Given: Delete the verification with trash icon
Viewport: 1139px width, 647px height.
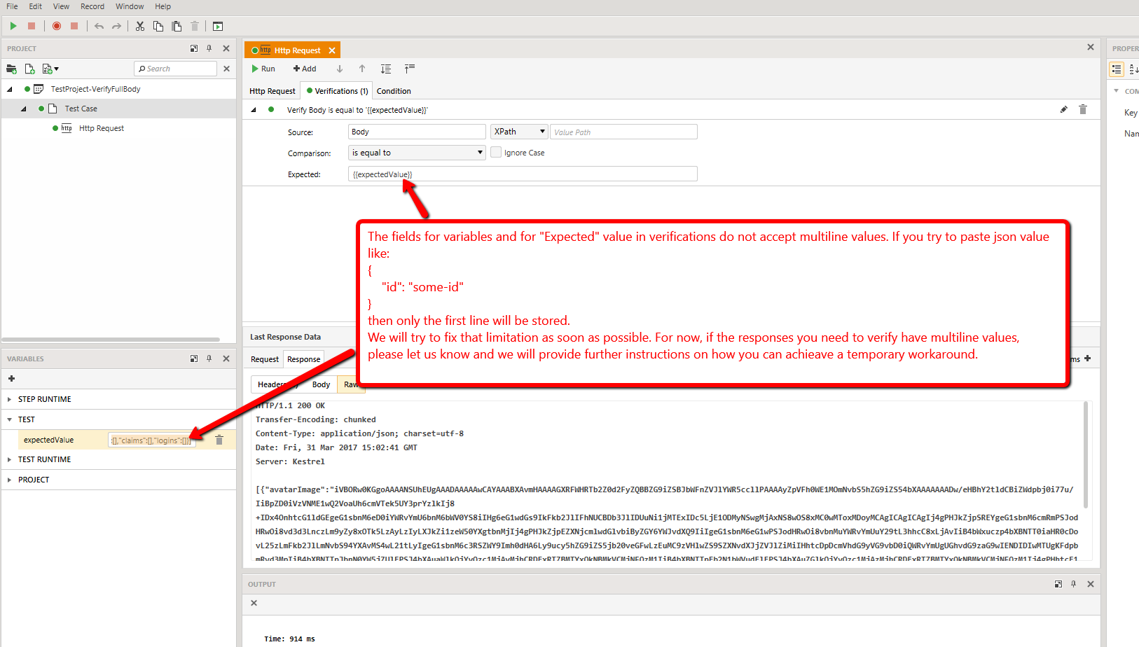Looking at the screenshot, I should (1082, 109).
